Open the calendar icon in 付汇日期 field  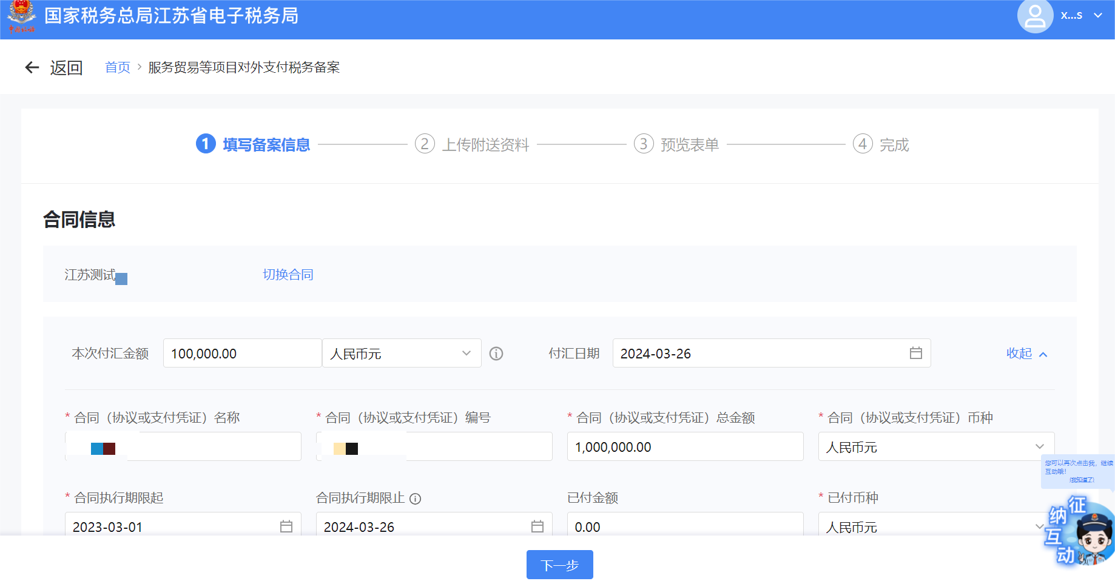coord(915,353)
